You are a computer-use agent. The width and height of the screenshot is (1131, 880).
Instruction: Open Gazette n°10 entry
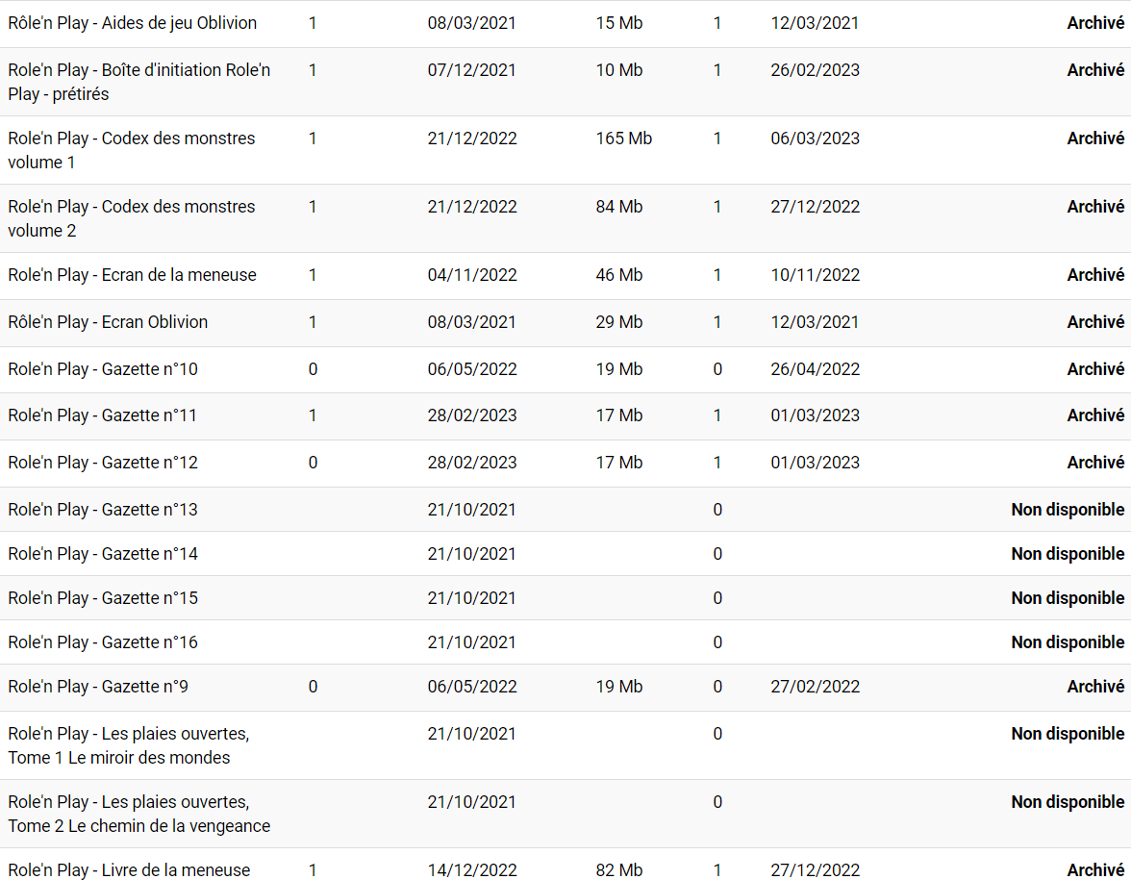coord(103,369)
